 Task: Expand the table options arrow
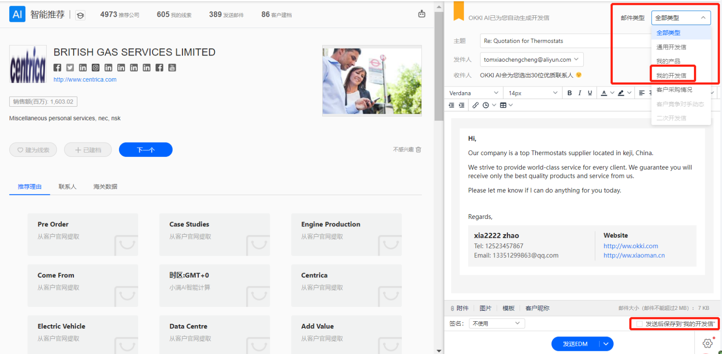pos(511,105)
